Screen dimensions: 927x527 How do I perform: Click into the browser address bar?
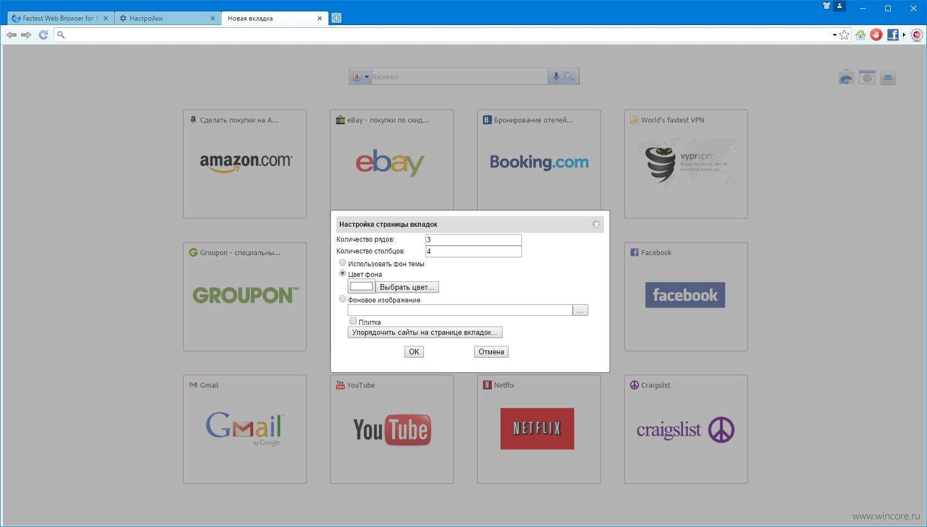pyautogui.click(x=446, y=35)
